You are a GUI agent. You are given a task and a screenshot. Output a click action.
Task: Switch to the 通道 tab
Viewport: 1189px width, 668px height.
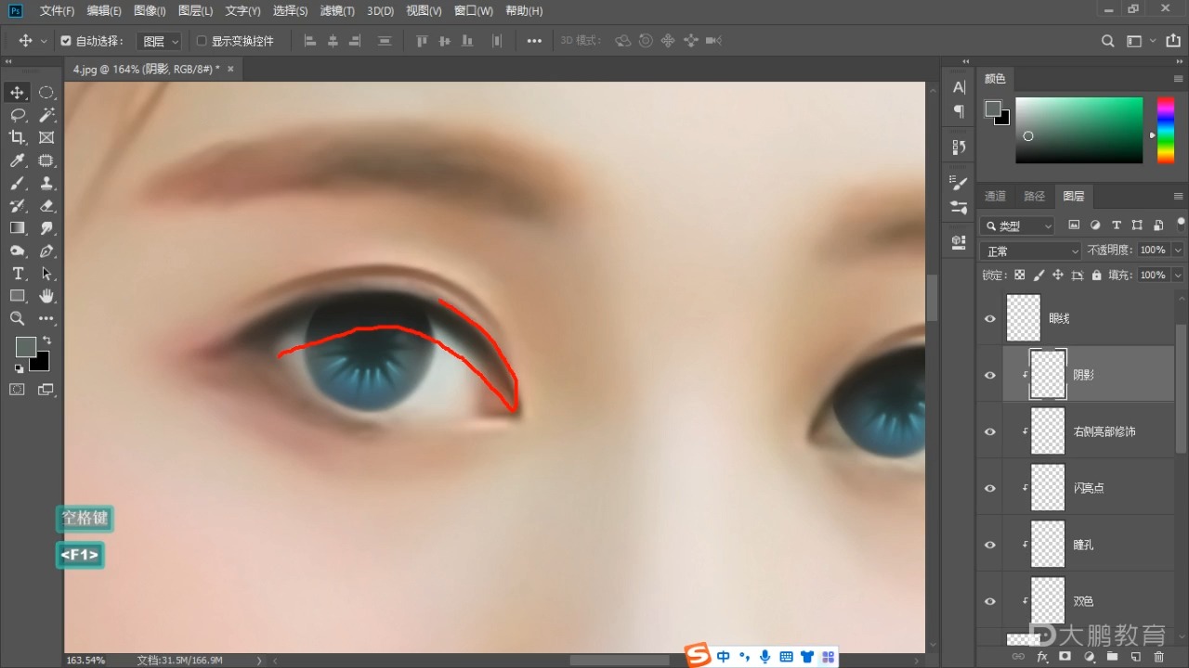(x=995, y=197)
